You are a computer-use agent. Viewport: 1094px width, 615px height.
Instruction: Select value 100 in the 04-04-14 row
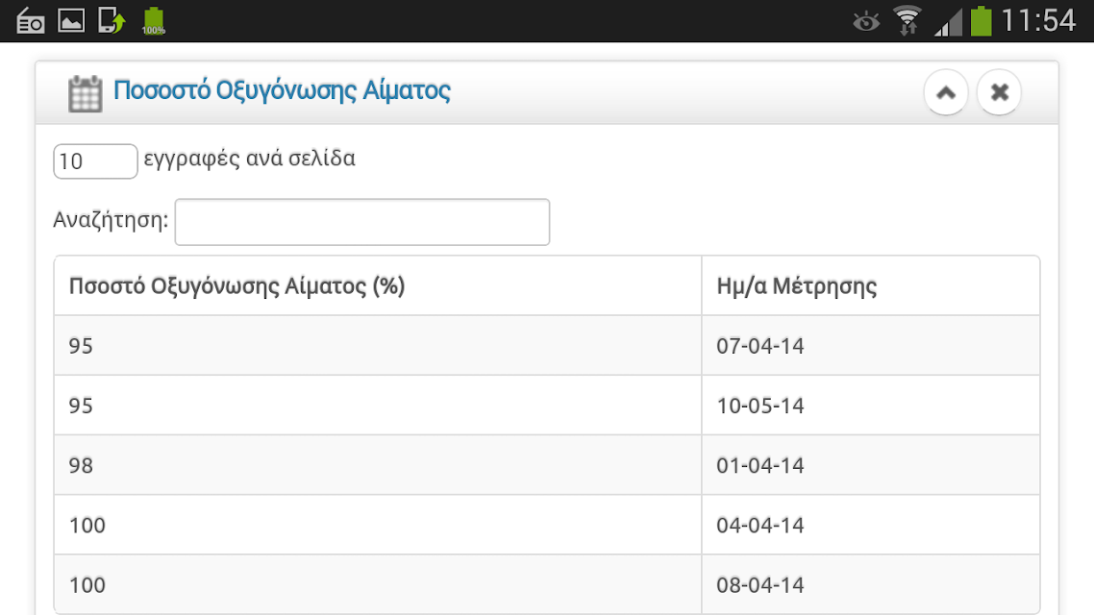tap(378, 525)
